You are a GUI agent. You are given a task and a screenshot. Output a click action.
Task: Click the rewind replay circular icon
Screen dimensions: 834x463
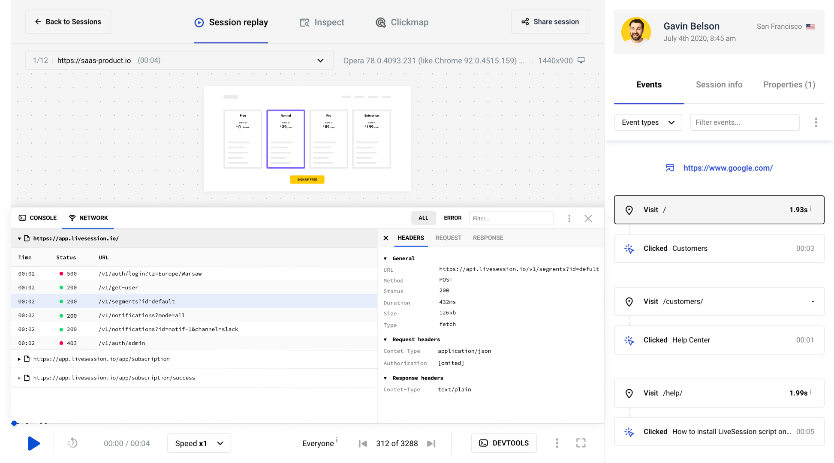(72, 443)
